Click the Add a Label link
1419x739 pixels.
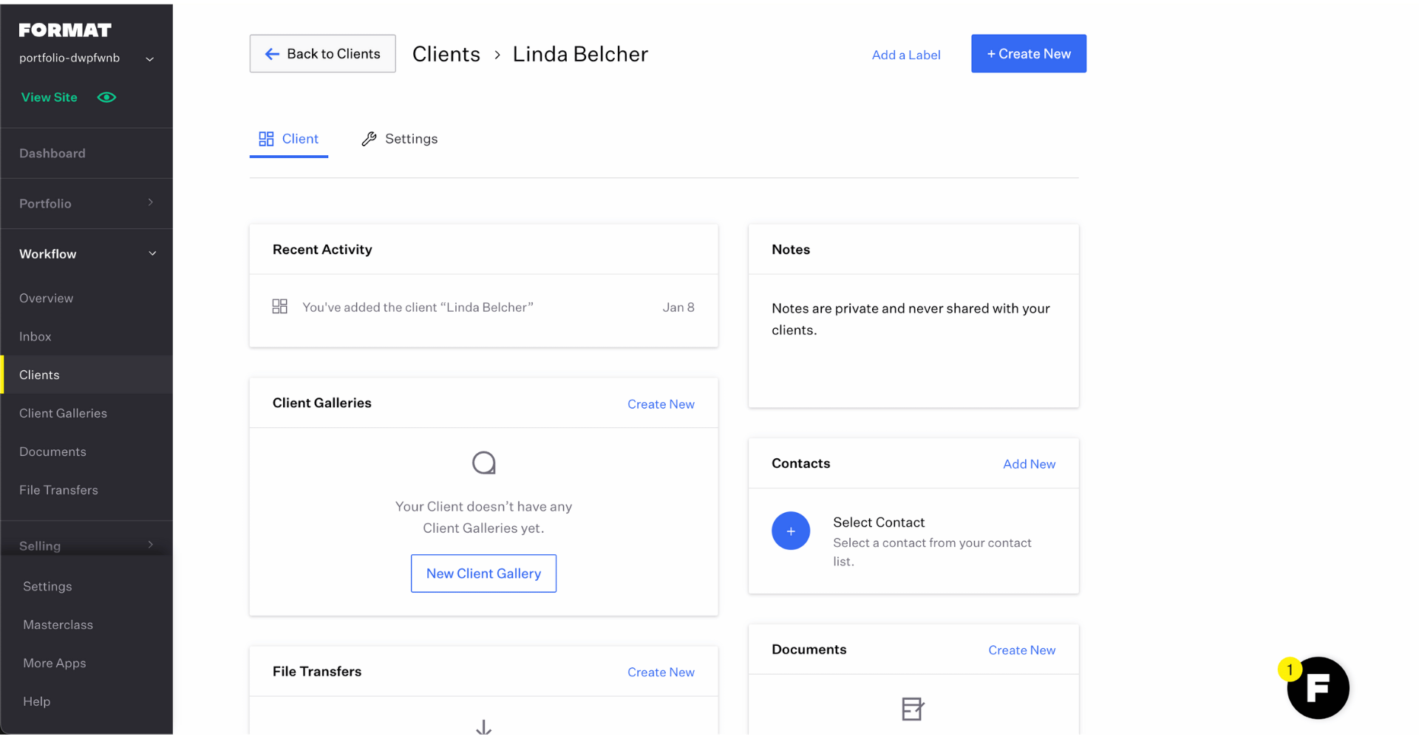coord(905,55)
